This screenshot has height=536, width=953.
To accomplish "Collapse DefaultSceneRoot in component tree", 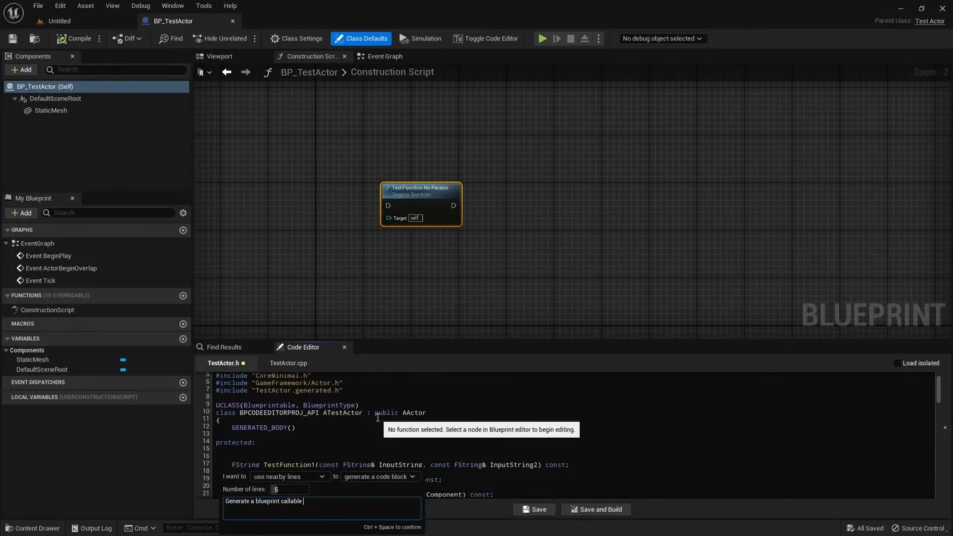I will point(15,99).
